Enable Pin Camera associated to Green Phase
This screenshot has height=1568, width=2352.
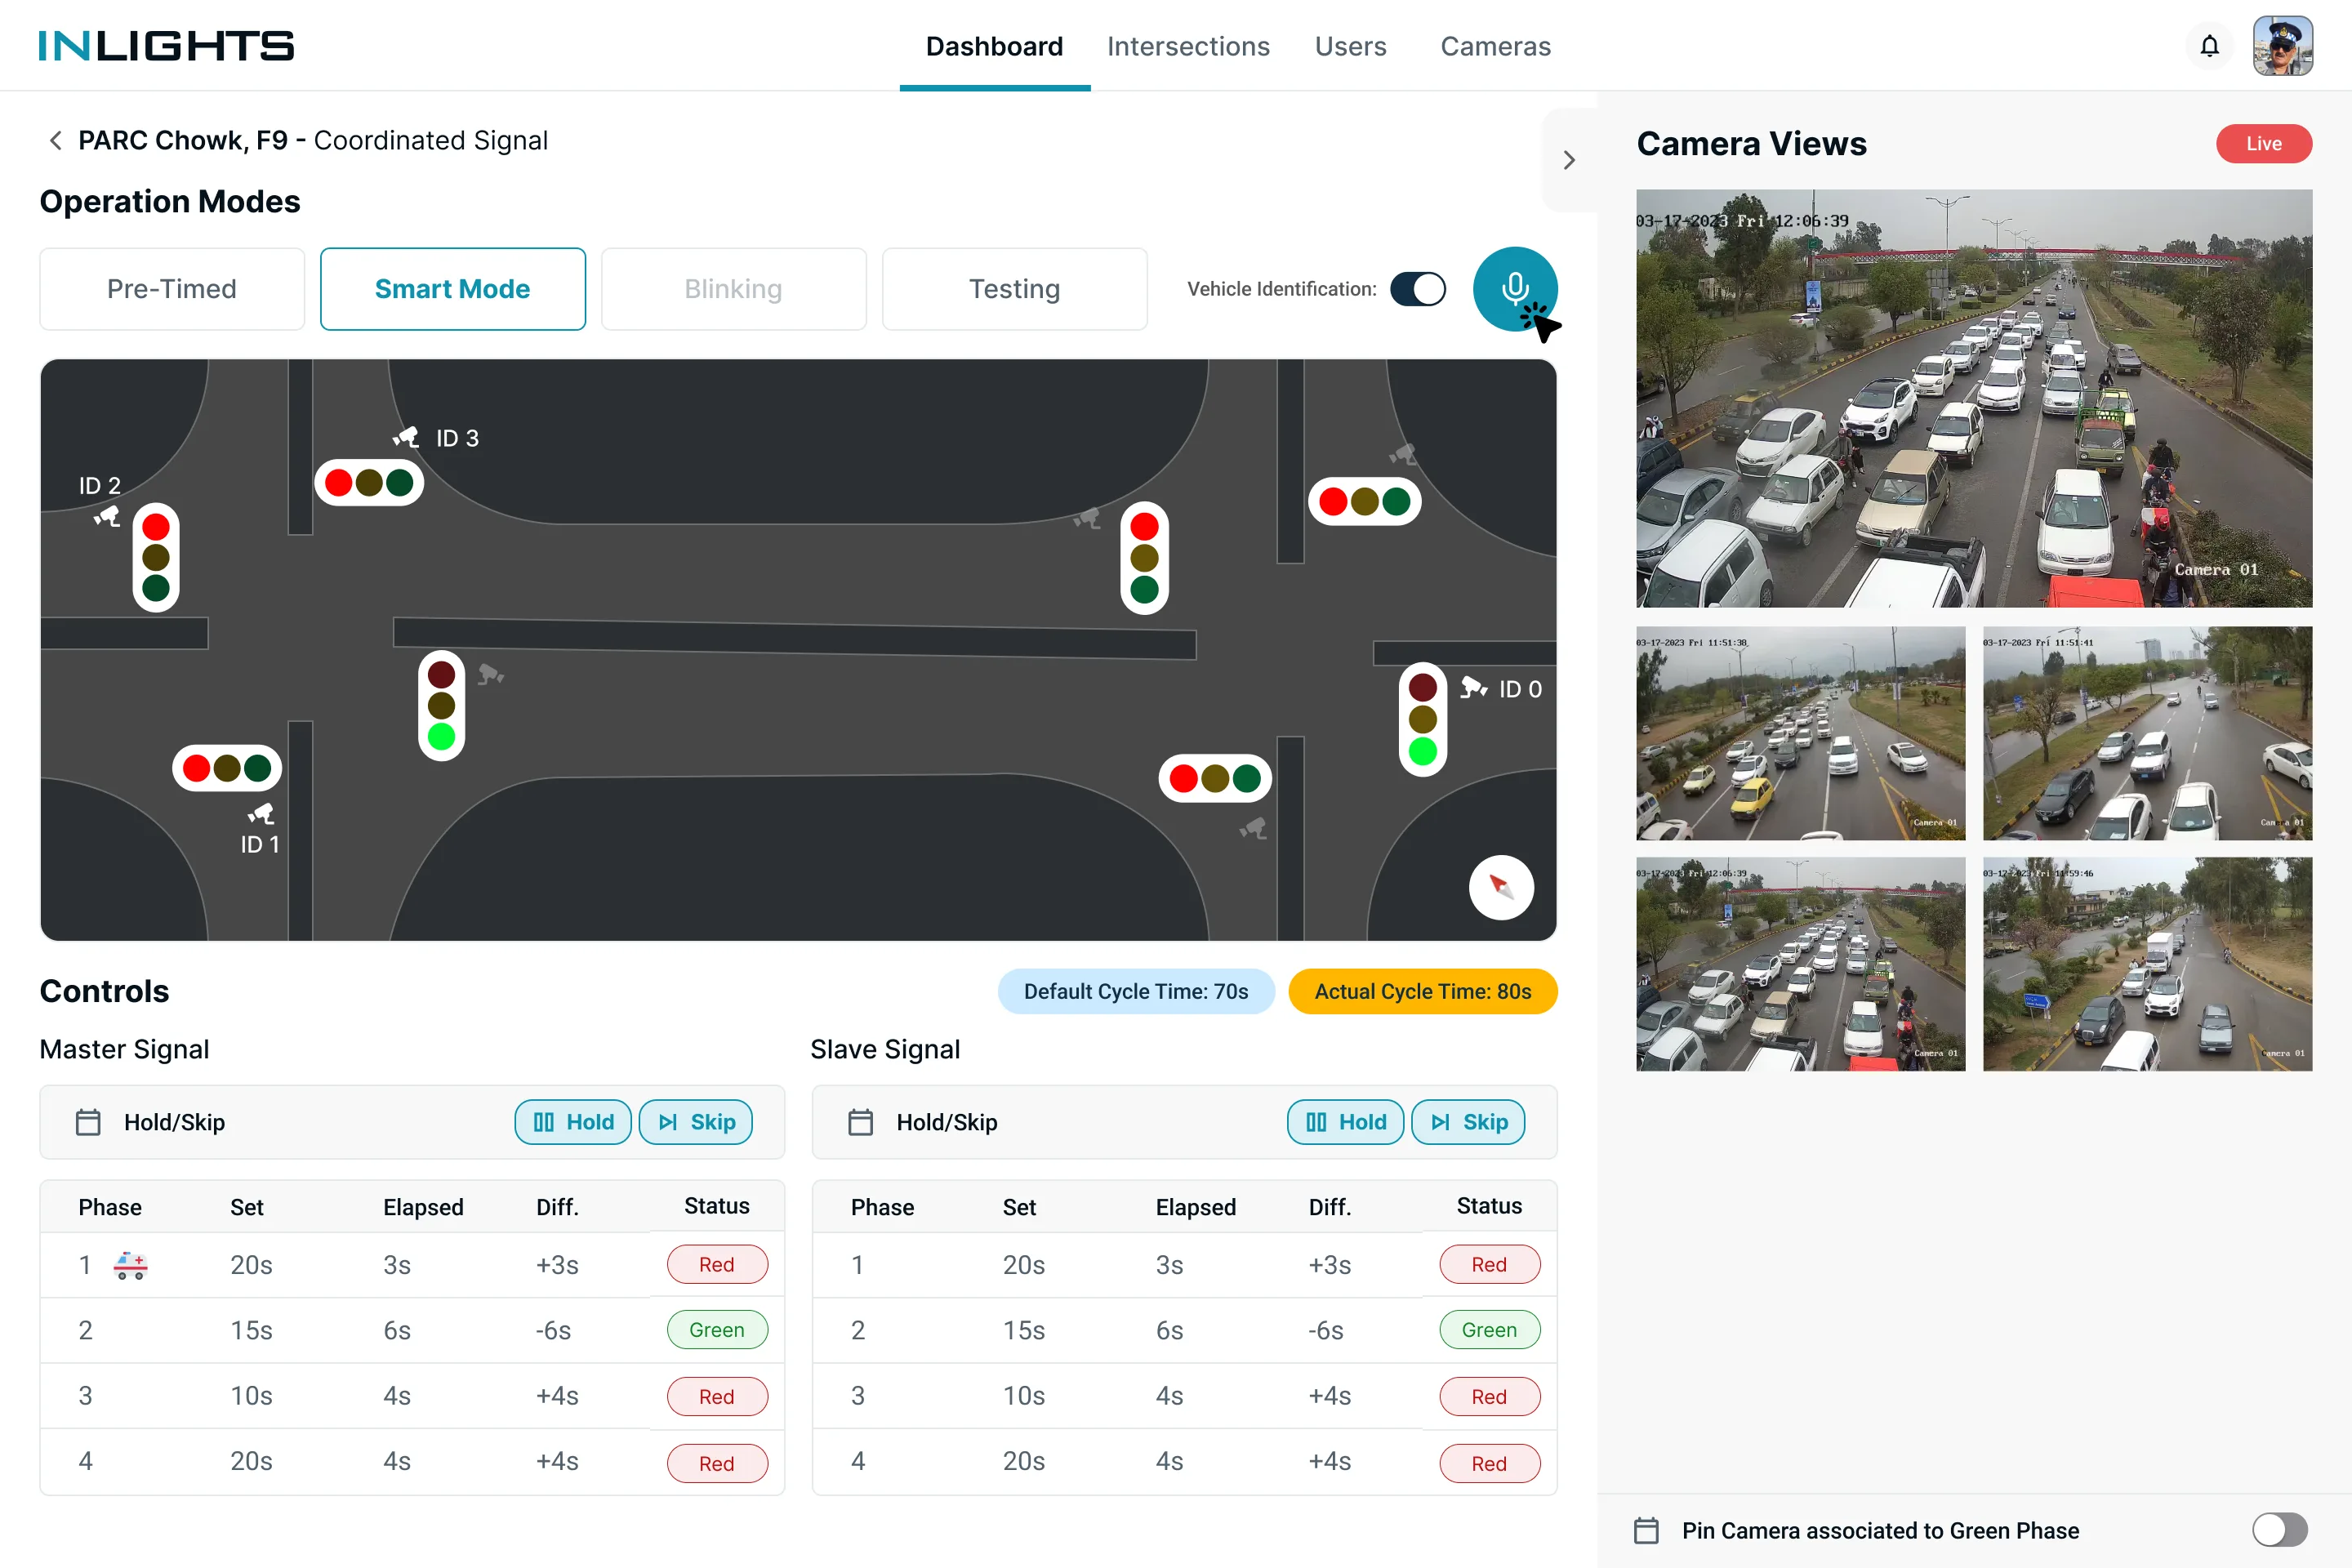pos(2279,1529)
